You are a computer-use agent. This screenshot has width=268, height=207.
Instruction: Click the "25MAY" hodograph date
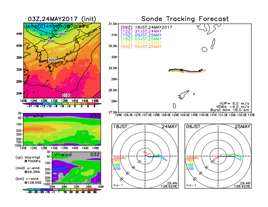[x=243, y=127]
